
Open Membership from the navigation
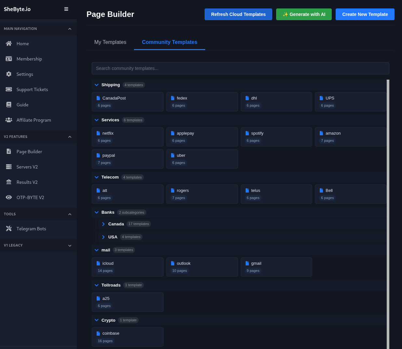coord(29,59)
